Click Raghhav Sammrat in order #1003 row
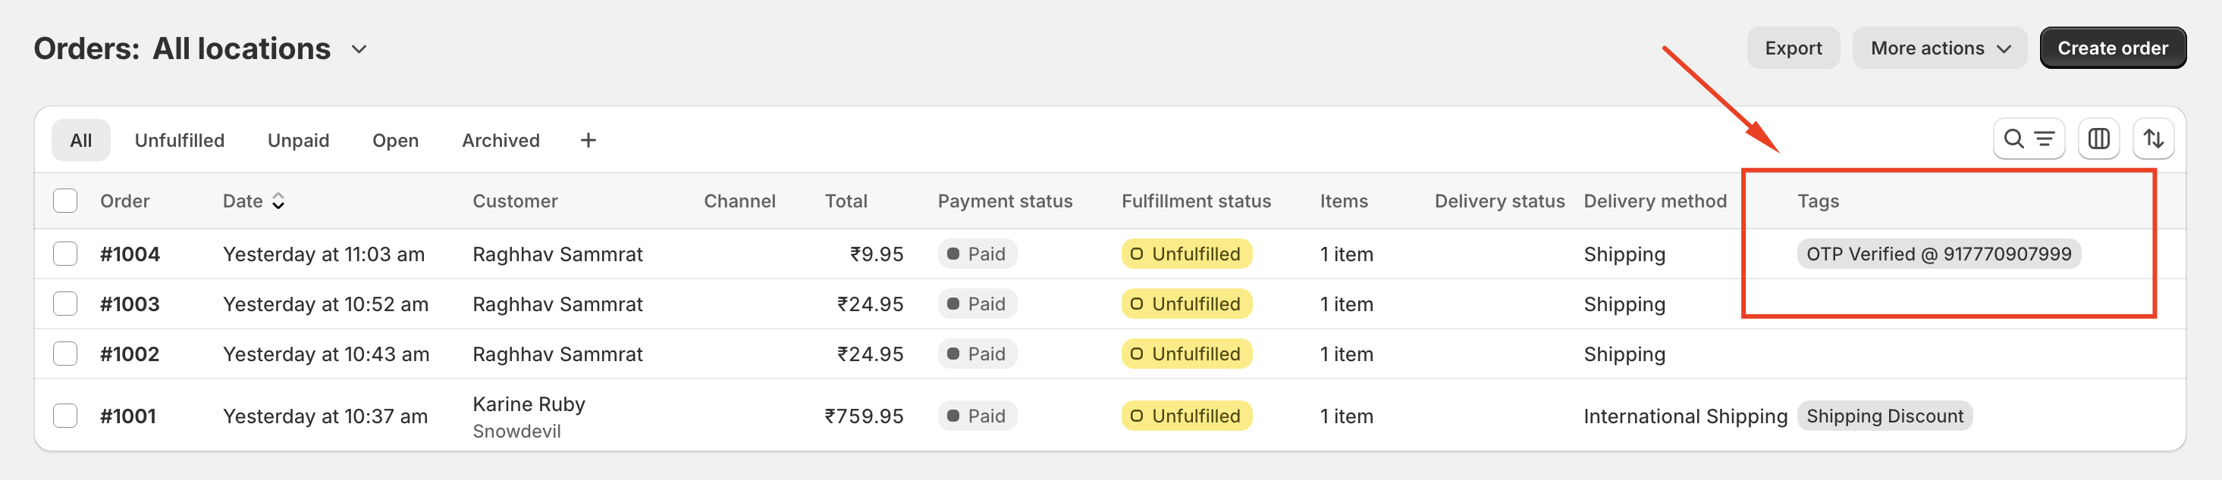 [x=557, y=304]
